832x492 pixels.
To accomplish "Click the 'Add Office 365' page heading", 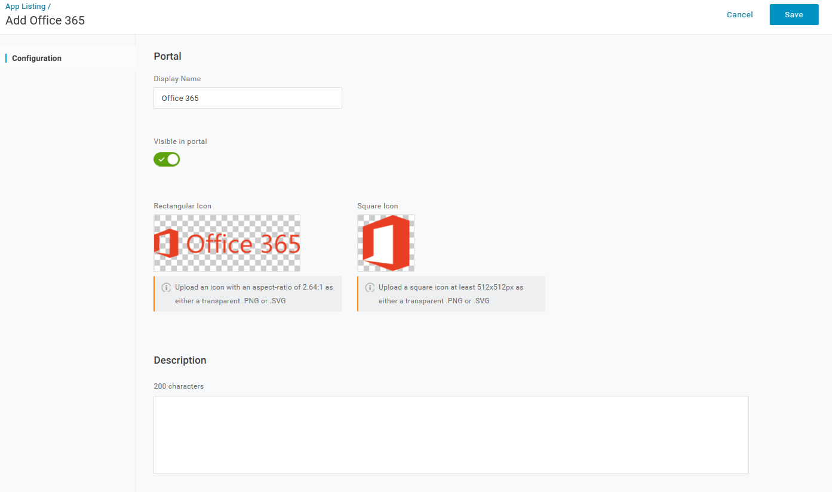I will (45, 20).
